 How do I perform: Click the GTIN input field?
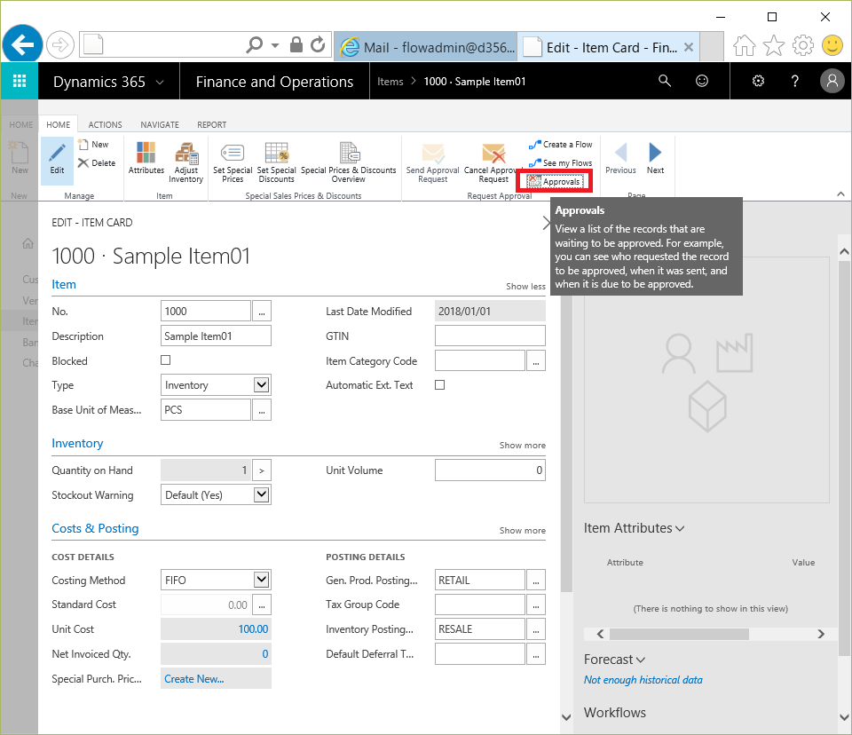click(490, 336)
